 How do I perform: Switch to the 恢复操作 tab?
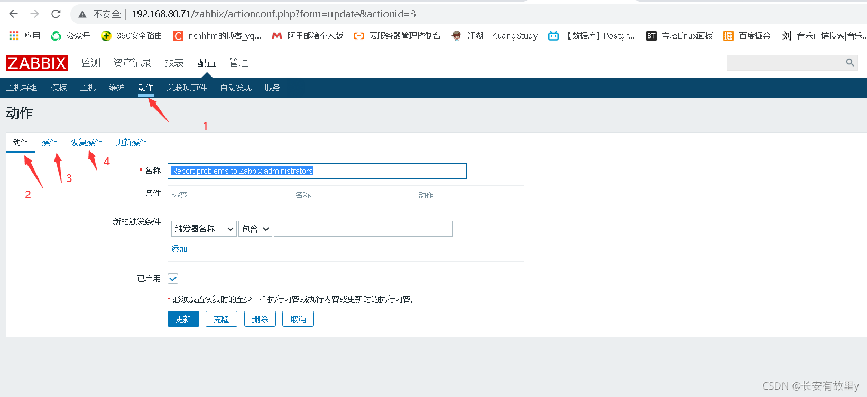(87, 143)
